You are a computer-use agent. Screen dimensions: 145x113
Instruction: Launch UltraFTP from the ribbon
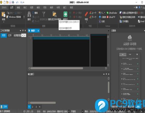pos(111,17)
